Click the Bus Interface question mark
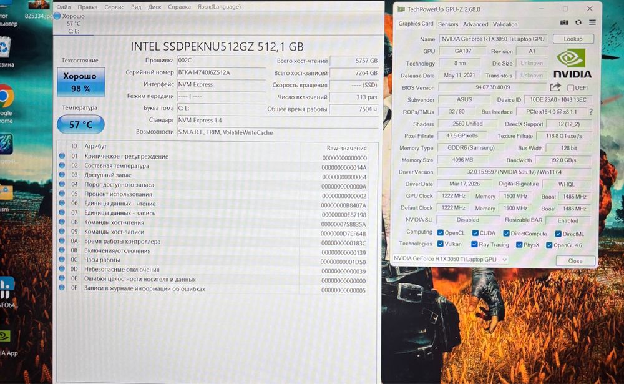Viewport: 624px width, 384px height. click(591, 112)
